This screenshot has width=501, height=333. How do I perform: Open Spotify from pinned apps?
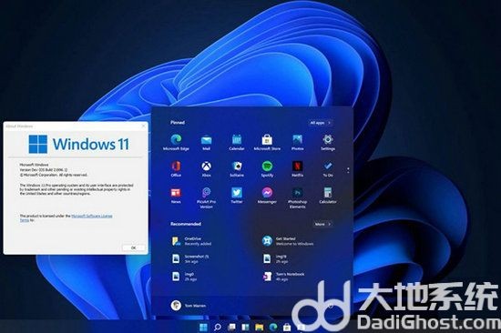(x=267, y=169)
